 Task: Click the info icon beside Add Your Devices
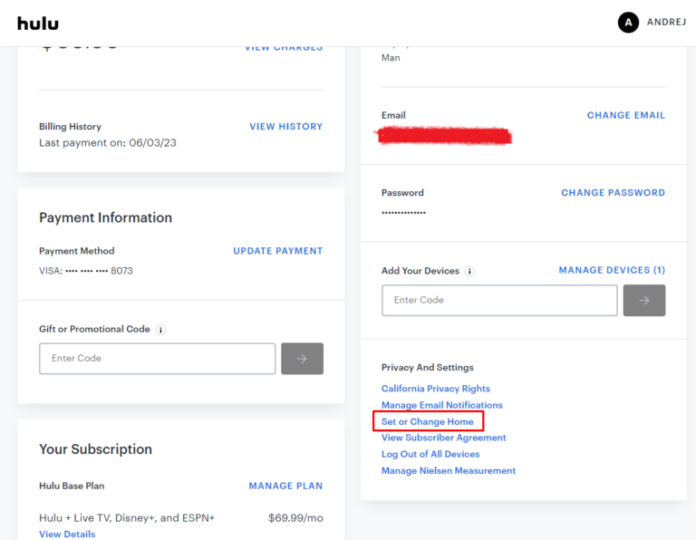point(470,271)
